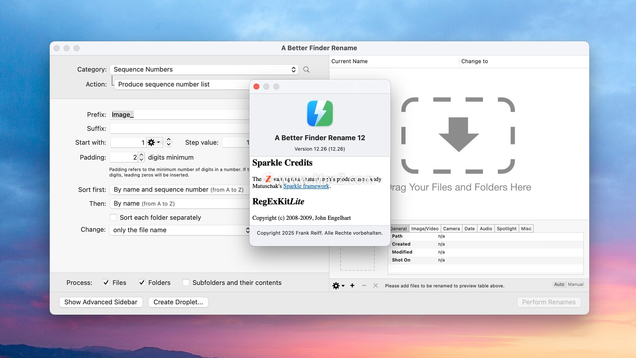
Task: Click the search magnifier next to Category
Action: tap(306, 70)
